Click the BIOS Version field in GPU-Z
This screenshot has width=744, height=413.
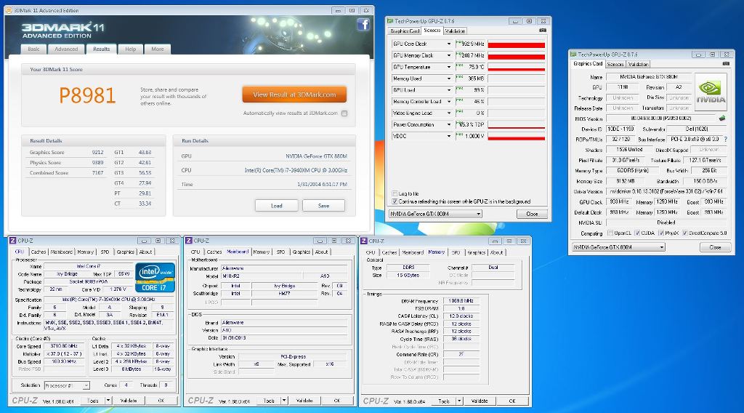click(661, 119)
